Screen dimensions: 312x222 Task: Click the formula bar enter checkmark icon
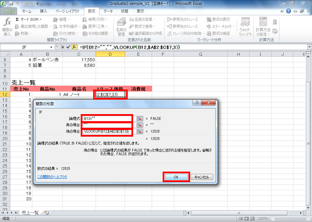tap(68, 47)
